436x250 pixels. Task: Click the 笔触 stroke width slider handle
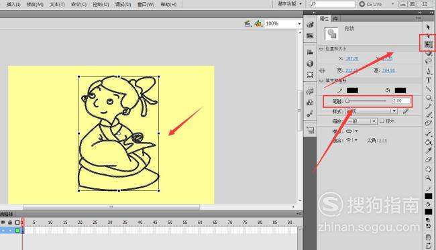[347, 101]
